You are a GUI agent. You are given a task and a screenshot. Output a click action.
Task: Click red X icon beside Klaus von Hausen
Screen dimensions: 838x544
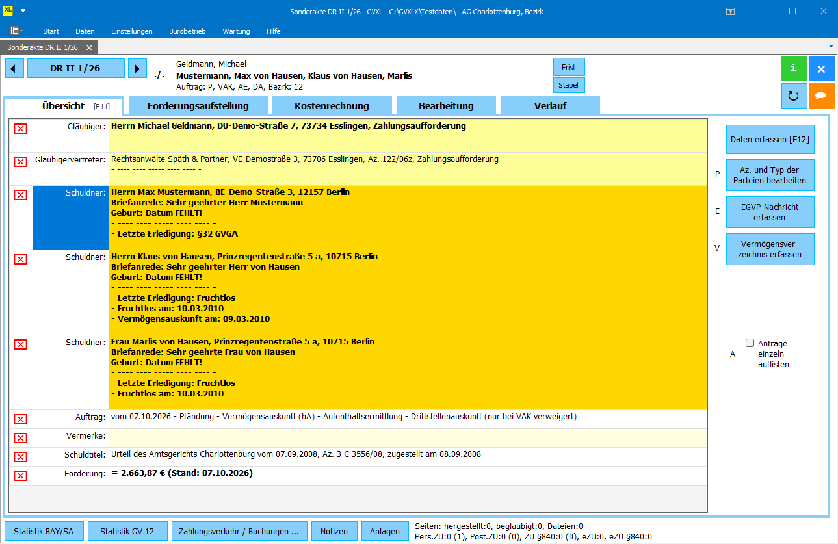(21, 259)
